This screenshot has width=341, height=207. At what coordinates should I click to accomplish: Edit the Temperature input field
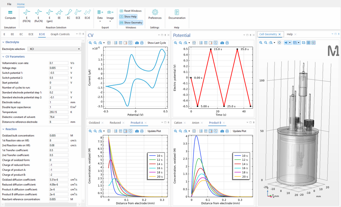59,112
